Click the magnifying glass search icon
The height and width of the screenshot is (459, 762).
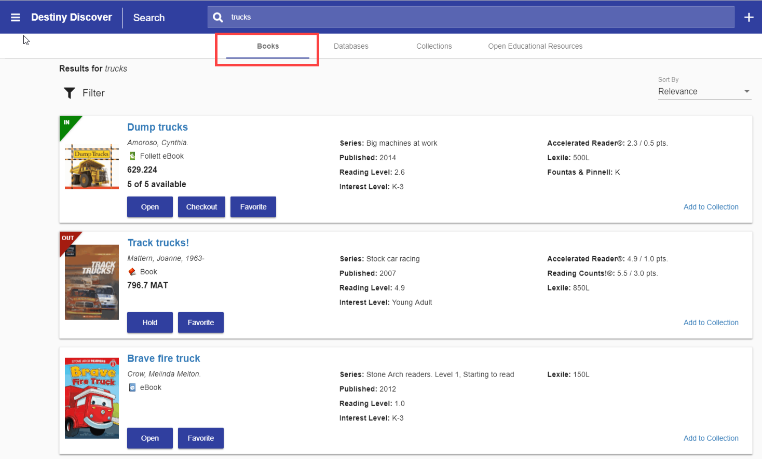tap(218, 18)
